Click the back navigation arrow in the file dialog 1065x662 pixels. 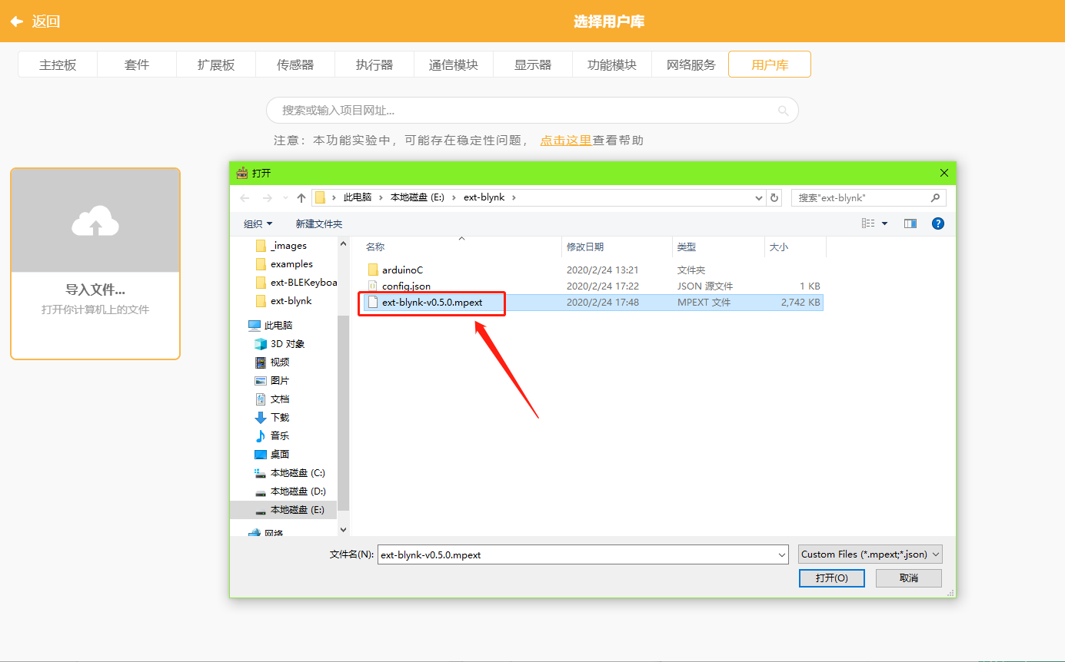tap(245, 197)
